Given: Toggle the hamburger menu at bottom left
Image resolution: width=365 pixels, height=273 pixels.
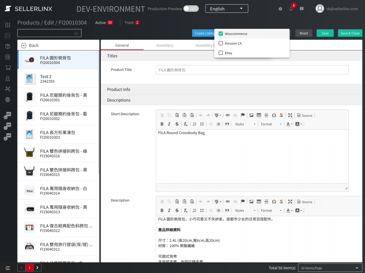Looking at the screenshot, I should 8,268.
